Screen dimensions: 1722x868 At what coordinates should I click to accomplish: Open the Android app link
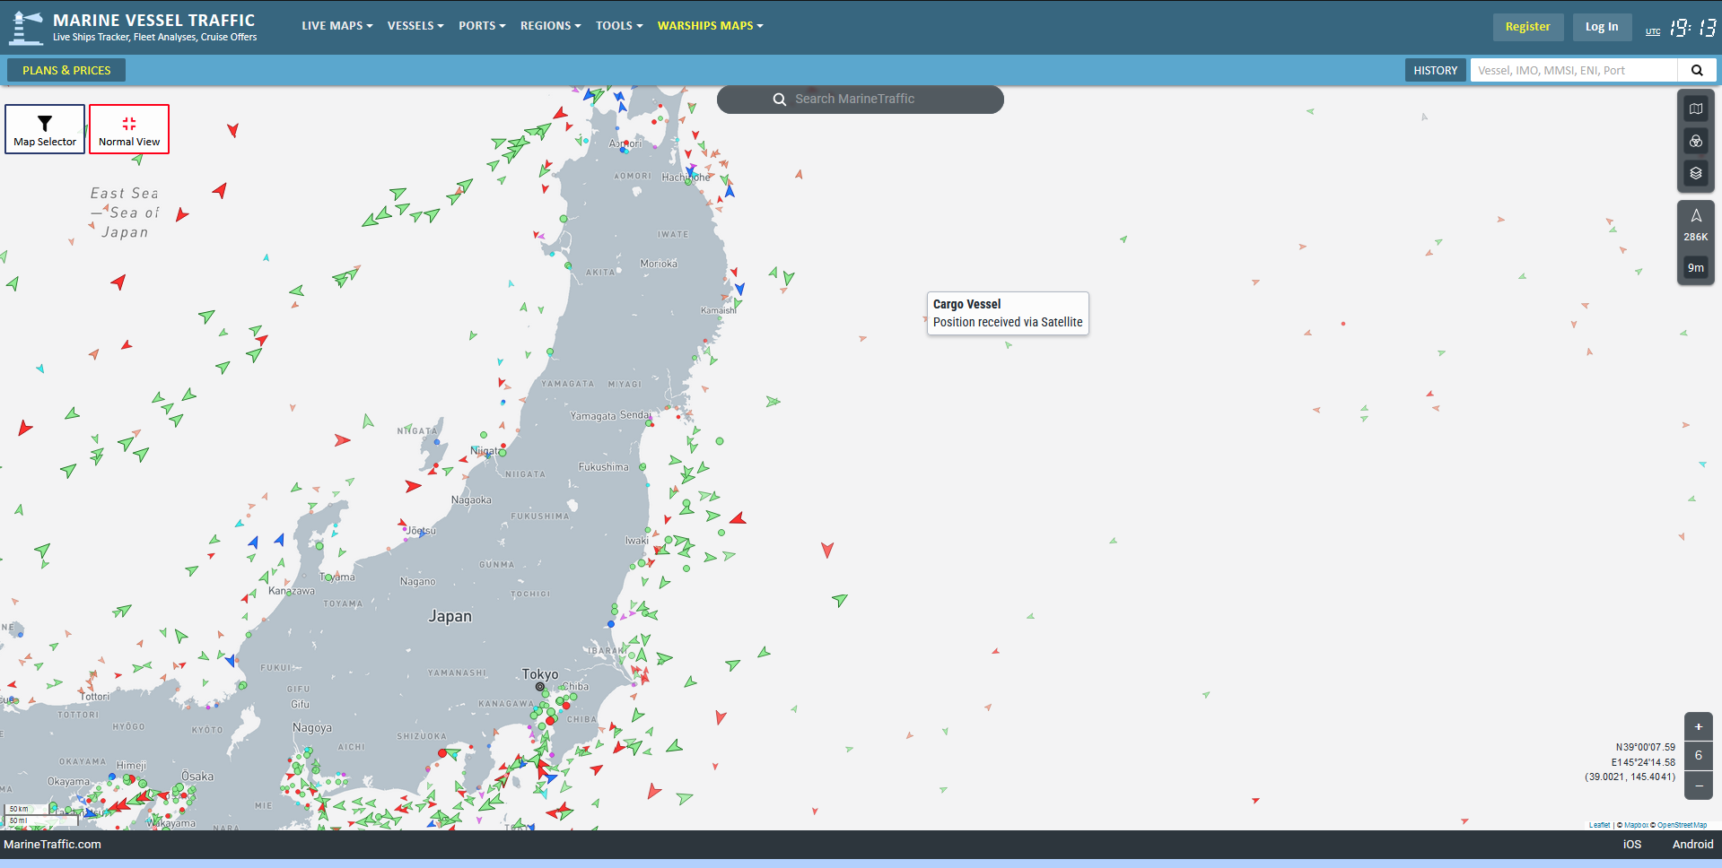(1692, 844)
